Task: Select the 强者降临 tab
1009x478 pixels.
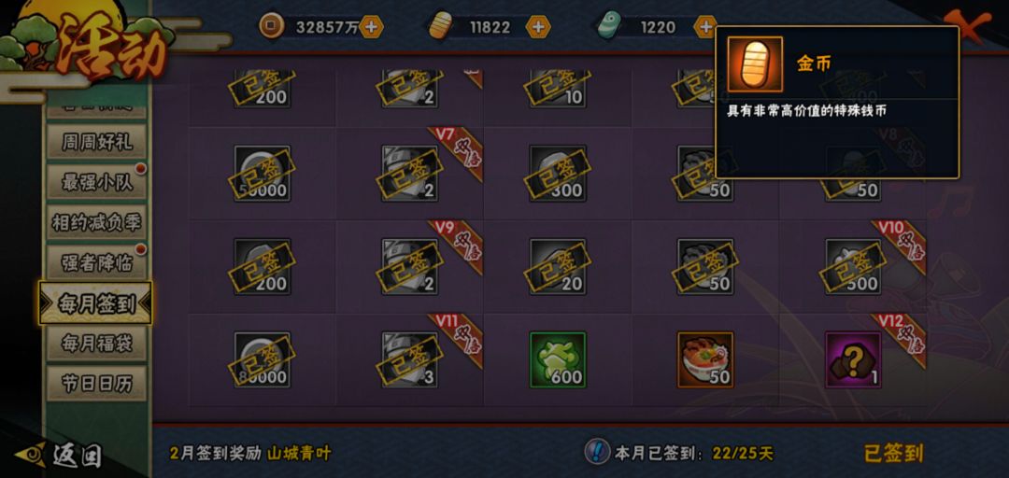Action: pos(96,263)
